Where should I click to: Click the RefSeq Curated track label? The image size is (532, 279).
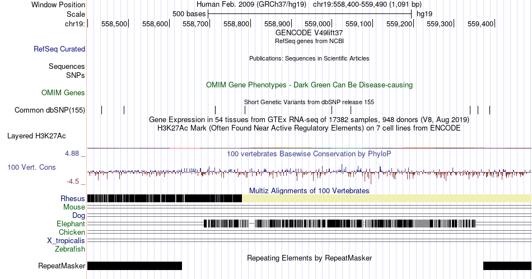(x=59, y=49)
